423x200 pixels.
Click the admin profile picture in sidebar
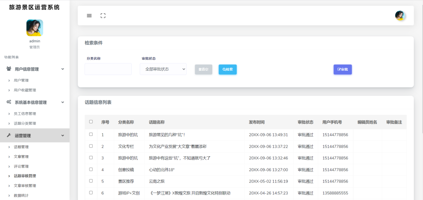(35, 28)
